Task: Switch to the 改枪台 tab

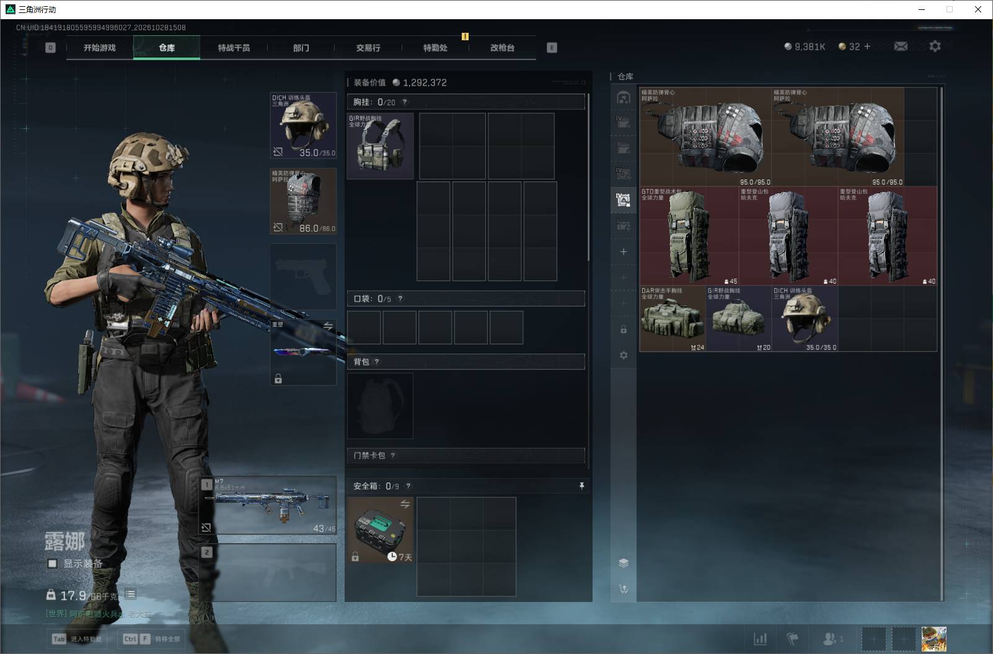Action: click(x=502, y=48)
